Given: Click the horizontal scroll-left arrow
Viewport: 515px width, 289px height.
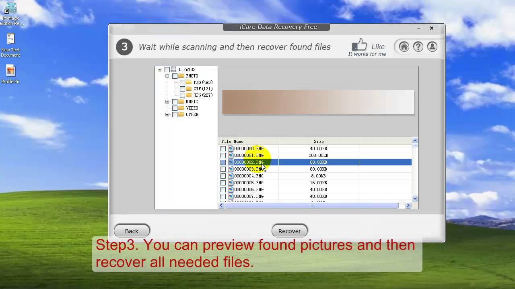Looking at the screenshot, I should (221, 205).
